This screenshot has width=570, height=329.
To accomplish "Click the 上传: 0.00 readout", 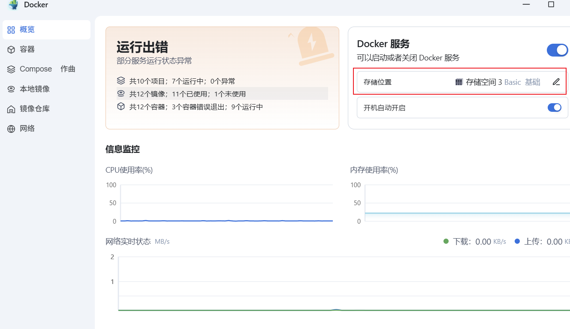I will 543,242.
